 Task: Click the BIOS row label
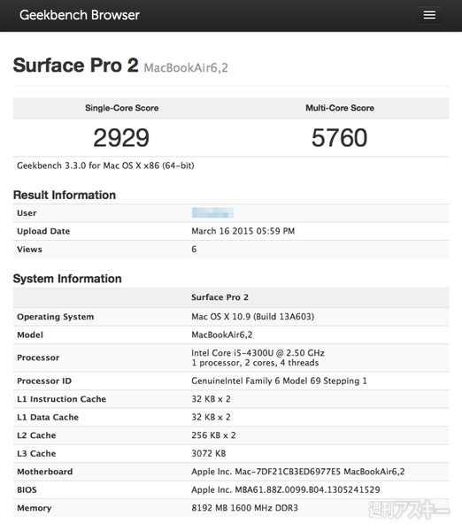(27, 489)
